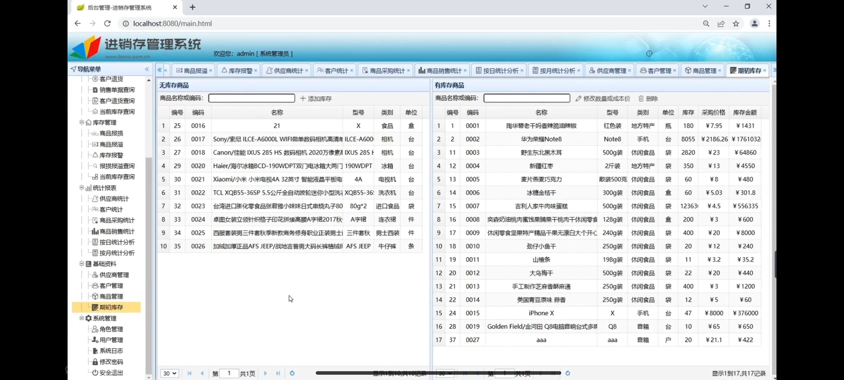Screen dimensions: 844x380
Task: Open the browser tab search chevron
Action: click(705, 6)
